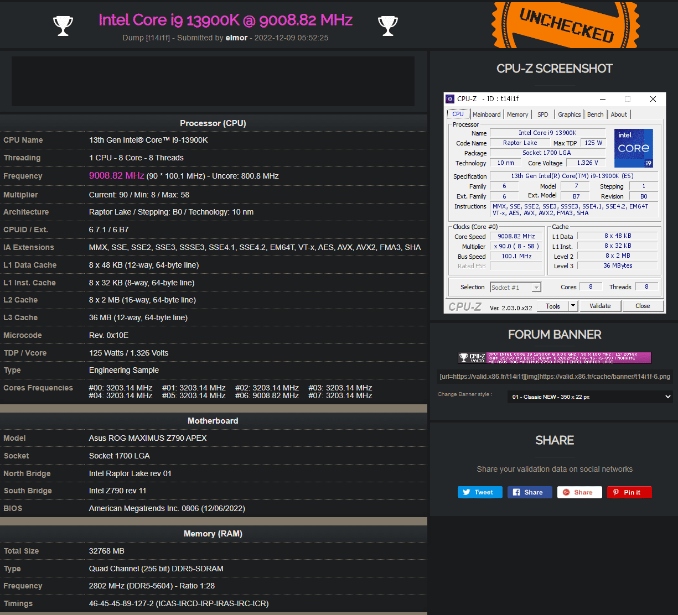Screen dimensions: 678x615
Task: Click the CPUID value 6.7.1 / 6.B7
Action: 108,230
